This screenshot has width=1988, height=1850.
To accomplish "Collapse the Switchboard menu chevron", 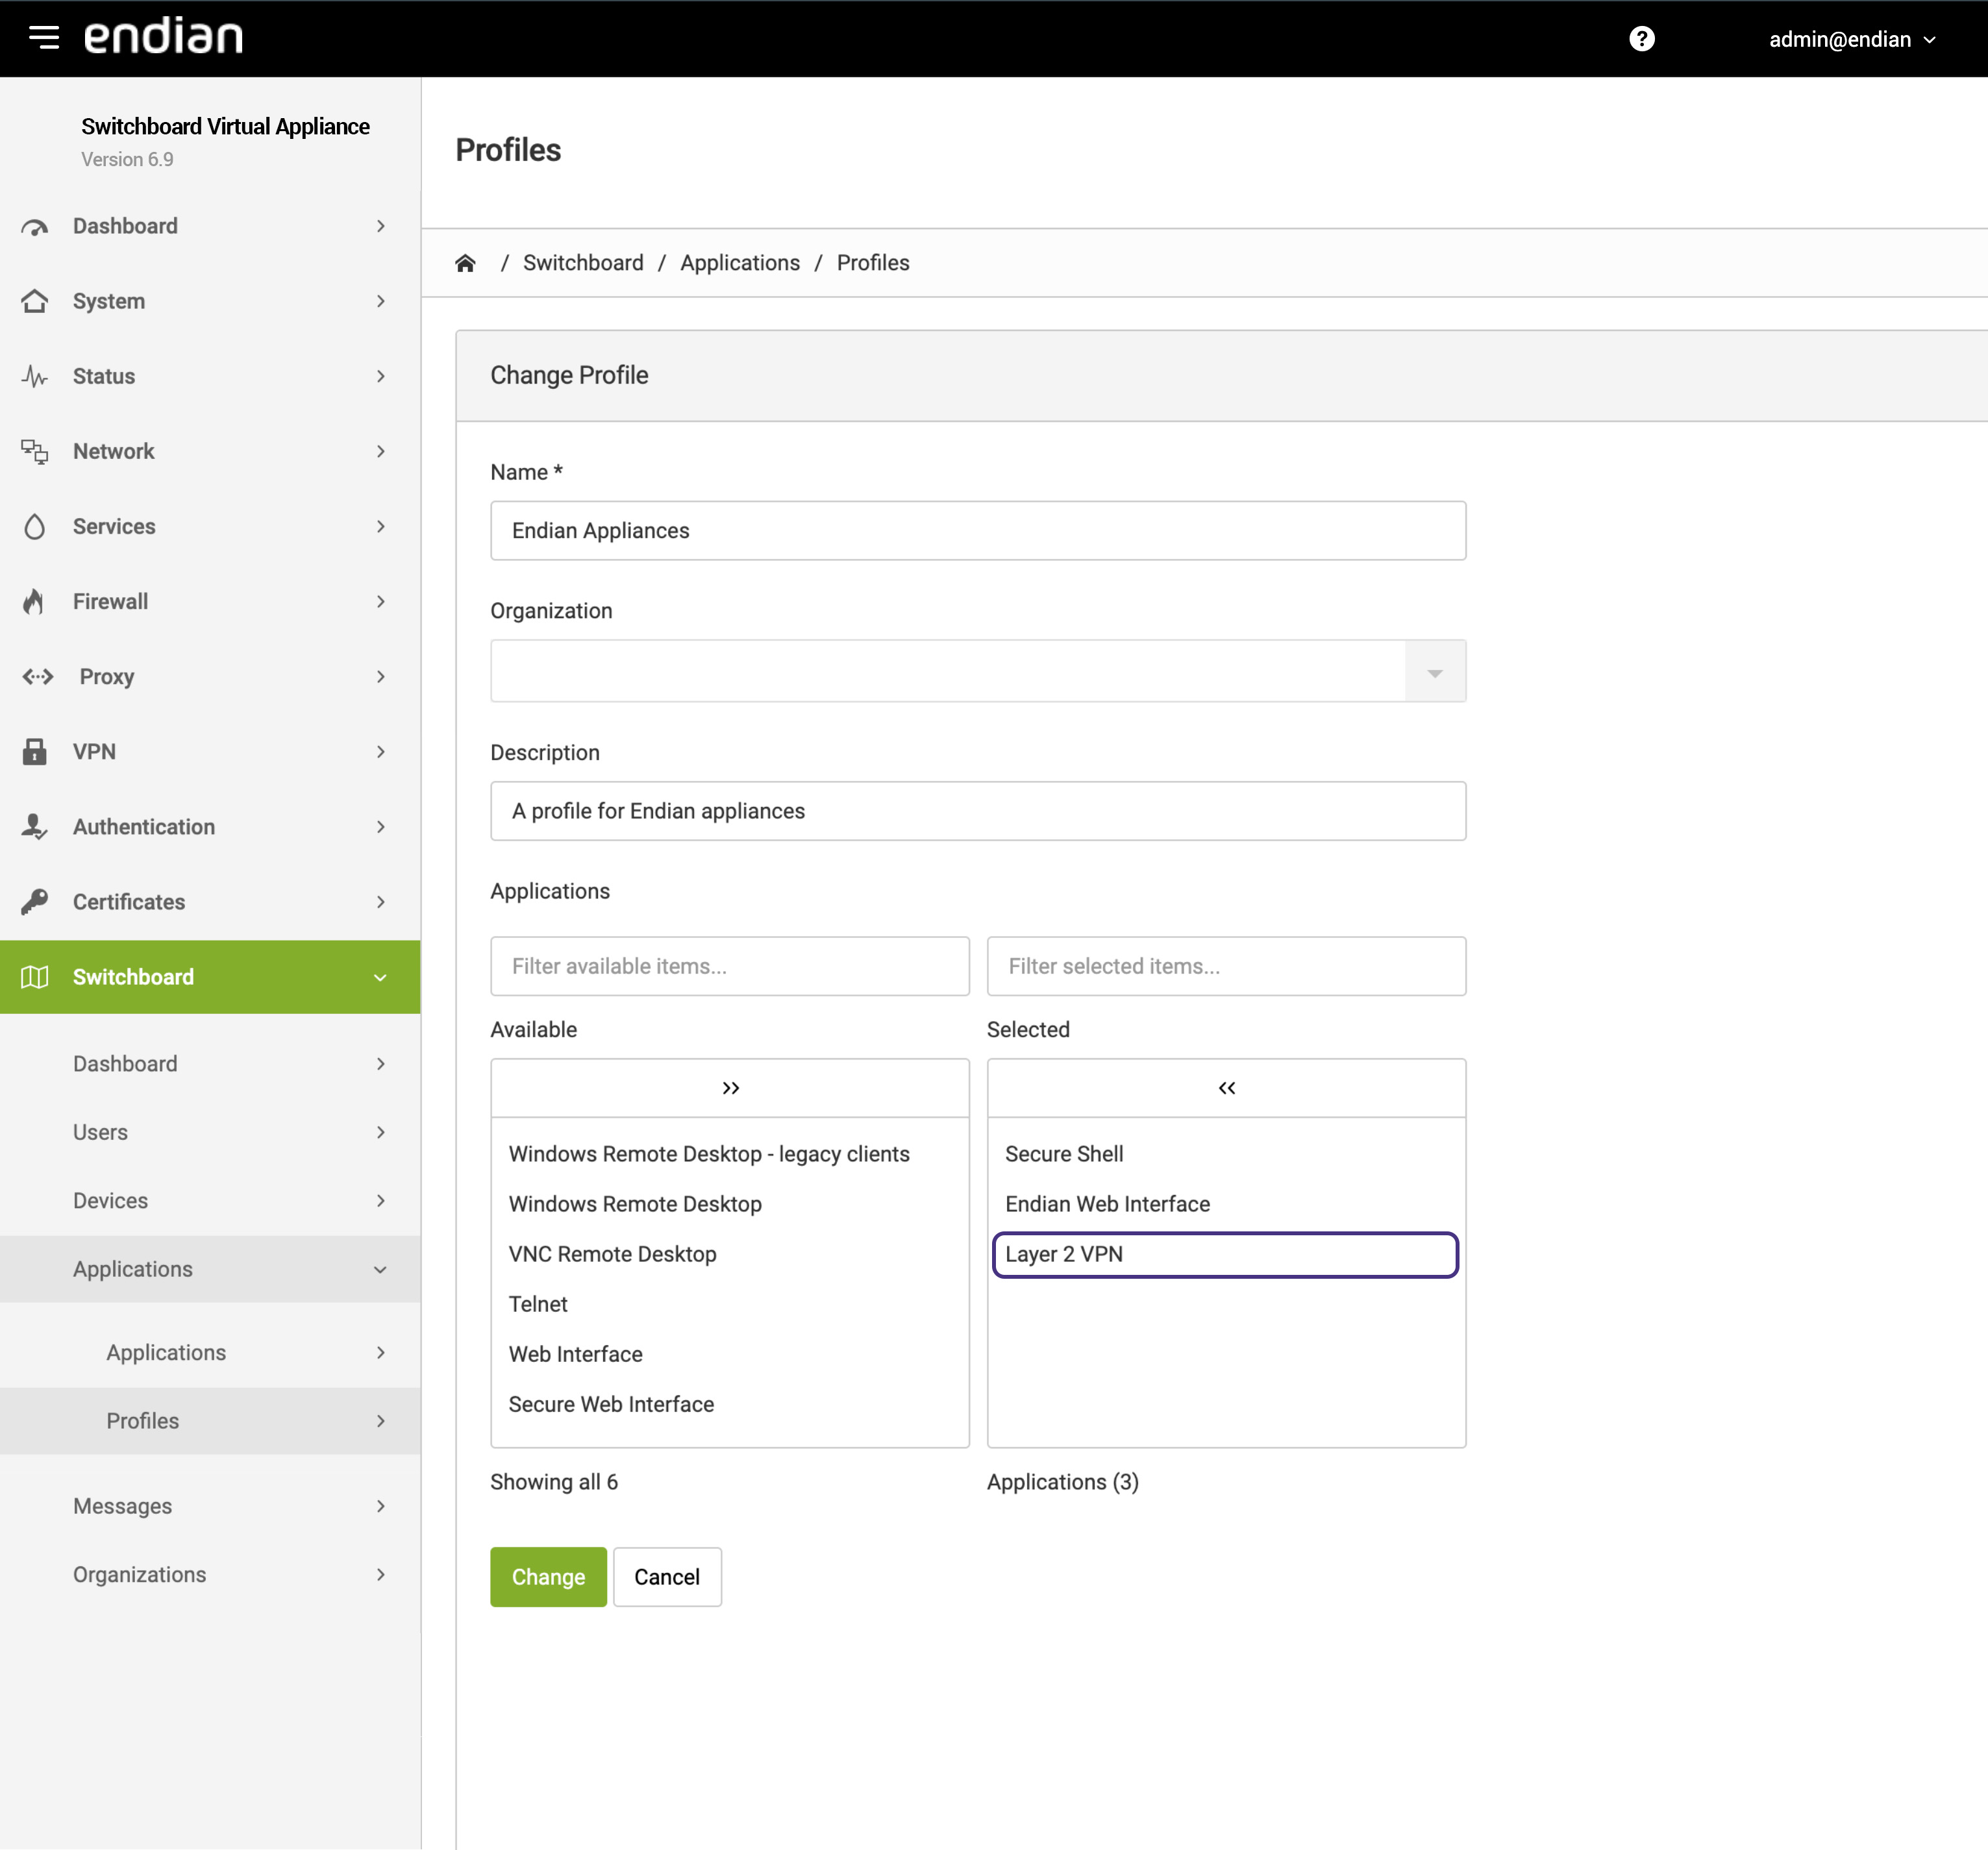I will [380, 977].
